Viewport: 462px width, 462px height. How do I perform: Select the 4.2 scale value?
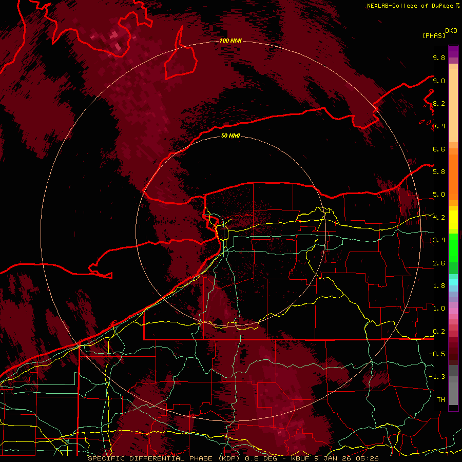(x=439, y=218)
